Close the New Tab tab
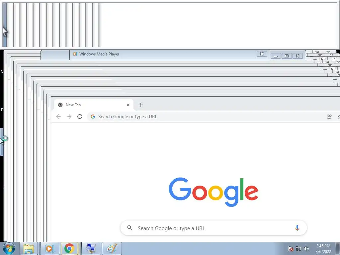The height and width of the screenshot is (255, 340). point(128,105)
